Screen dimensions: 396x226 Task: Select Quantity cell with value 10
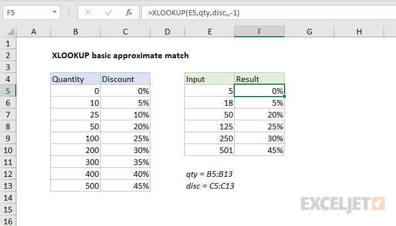point(75,103)
